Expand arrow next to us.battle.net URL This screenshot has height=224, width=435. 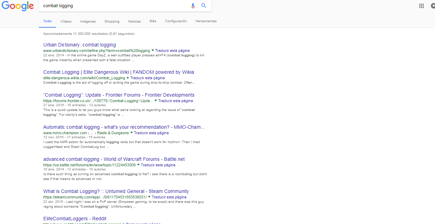tap(138, 165)
